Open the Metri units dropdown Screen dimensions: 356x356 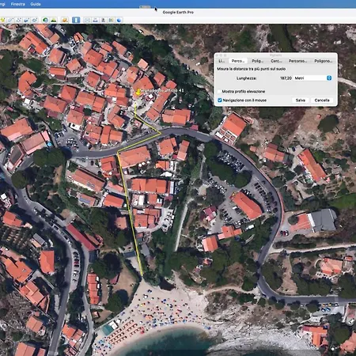(x=313, y=78)
